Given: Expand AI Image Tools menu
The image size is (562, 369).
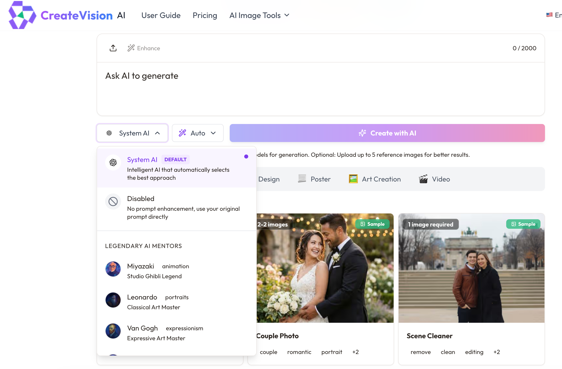Looking at the screenshot, I should point(259,15).
